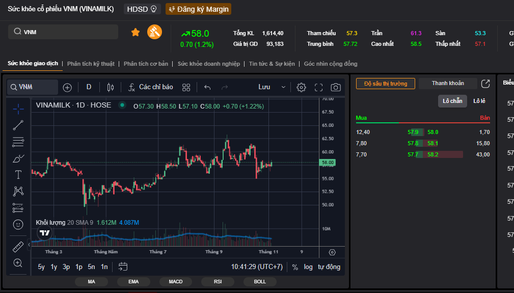Click the 10:41:29 (UTC+7) timezone
This screenshot has height=293, width=514.
tap(257, 267)
